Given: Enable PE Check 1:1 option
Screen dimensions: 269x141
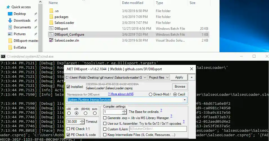Looking at the screenshot, I should tap(68, 129).
